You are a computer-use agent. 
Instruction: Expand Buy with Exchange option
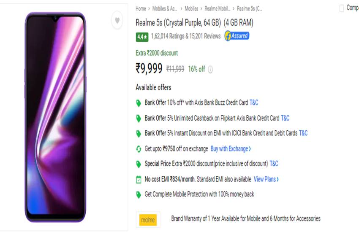coord(231,149)
